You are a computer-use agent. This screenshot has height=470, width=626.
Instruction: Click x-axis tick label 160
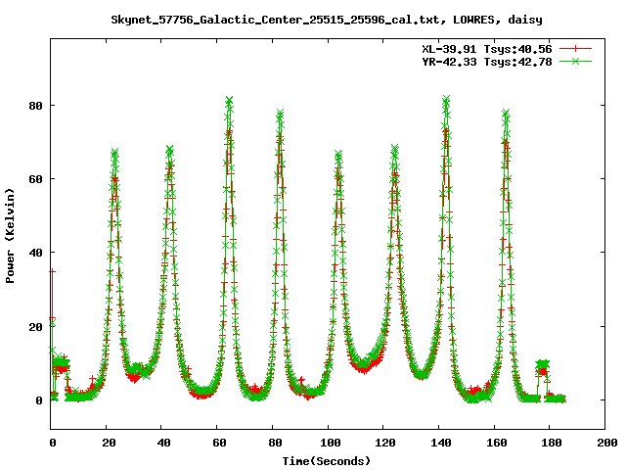pyautogui.click(x=497, y=443)
